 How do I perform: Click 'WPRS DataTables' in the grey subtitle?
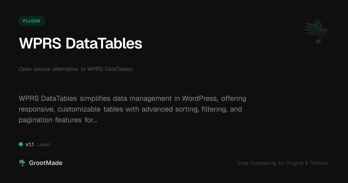click(x=110, y=69)
